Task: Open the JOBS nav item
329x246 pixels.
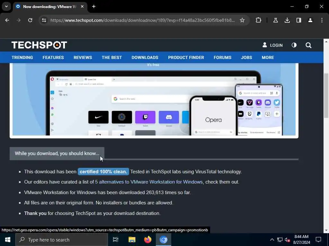Action: click(246, 58)
